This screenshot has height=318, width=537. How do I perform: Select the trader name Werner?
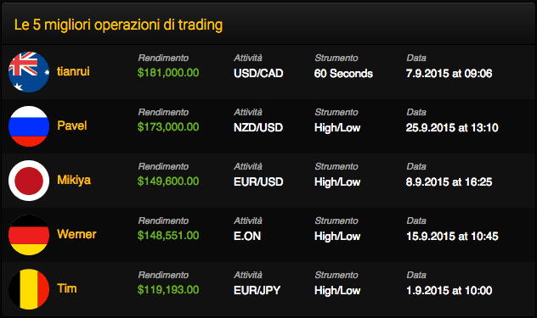76,234
